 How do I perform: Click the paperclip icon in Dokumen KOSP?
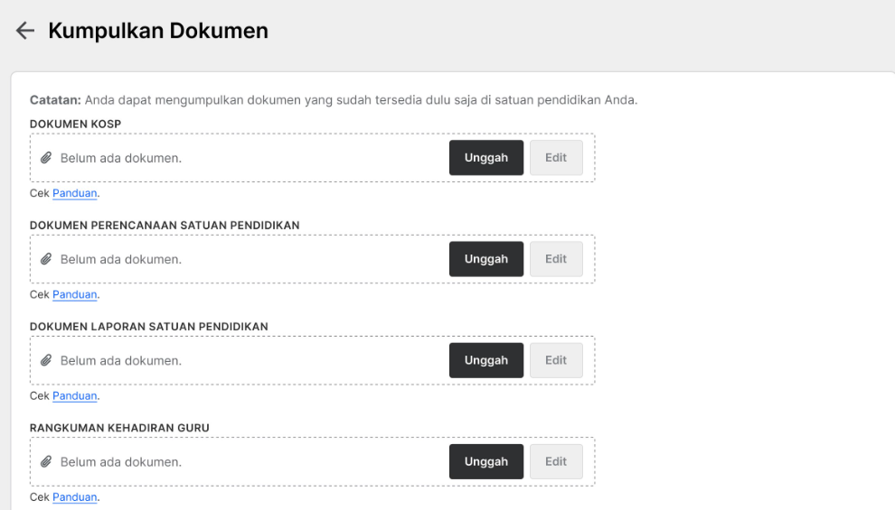point(46,158)
